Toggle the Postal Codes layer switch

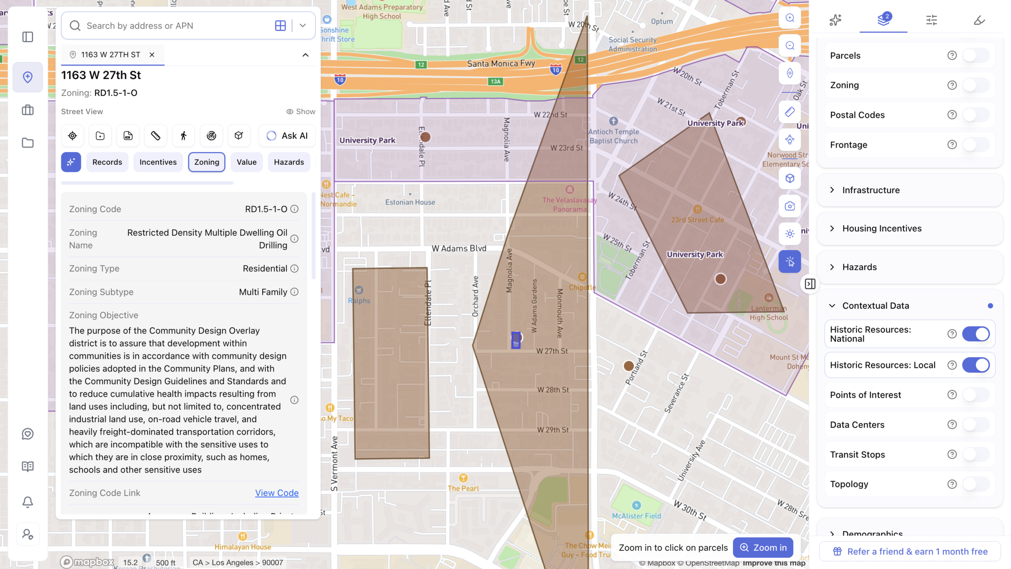(x=976, y=115)
